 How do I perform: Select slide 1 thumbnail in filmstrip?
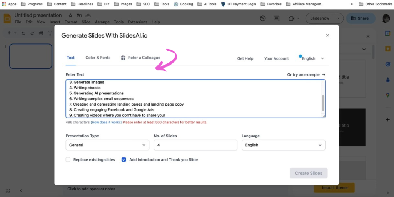pos(31,56)
